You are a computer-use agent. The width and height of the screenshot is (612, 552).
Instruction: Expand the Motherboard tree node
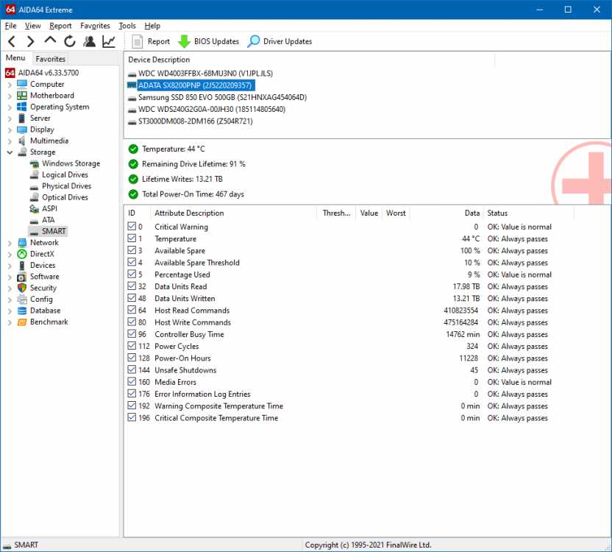[10, 96]
